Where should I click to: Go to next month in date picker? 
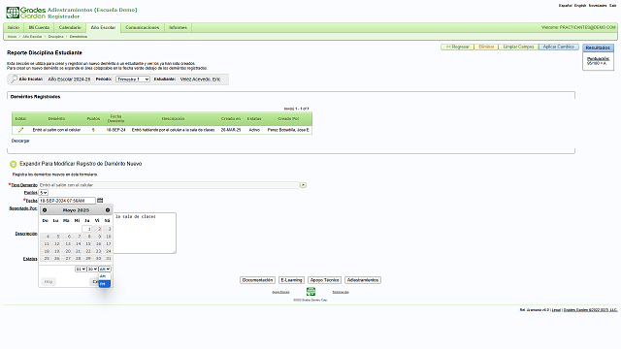[108, 210]
